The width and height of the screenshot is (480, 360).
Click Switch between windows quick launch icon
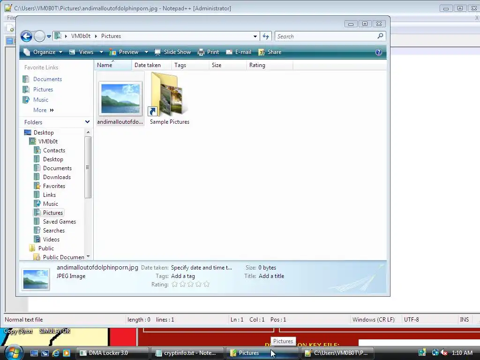45,353
